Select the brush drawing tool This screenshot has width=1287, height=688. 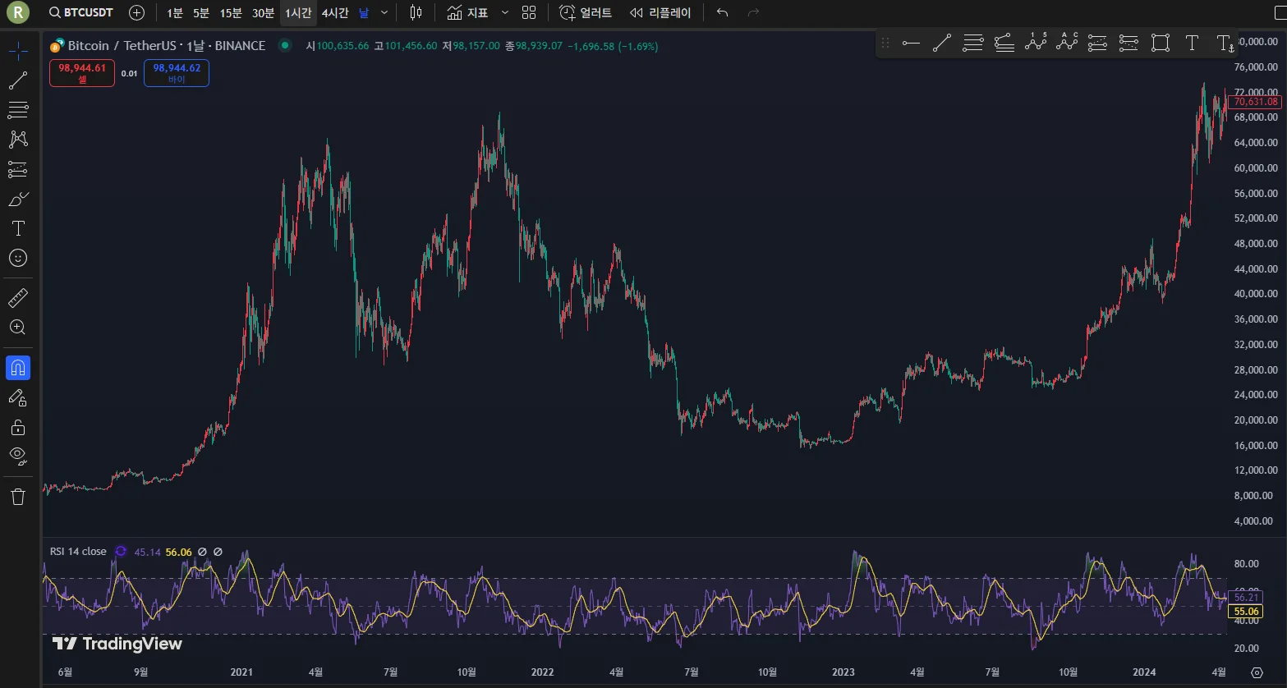click(18, 200)
